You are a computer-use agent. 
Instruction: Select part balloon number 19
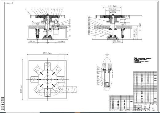pyautogui.click(x=70, y=30)
